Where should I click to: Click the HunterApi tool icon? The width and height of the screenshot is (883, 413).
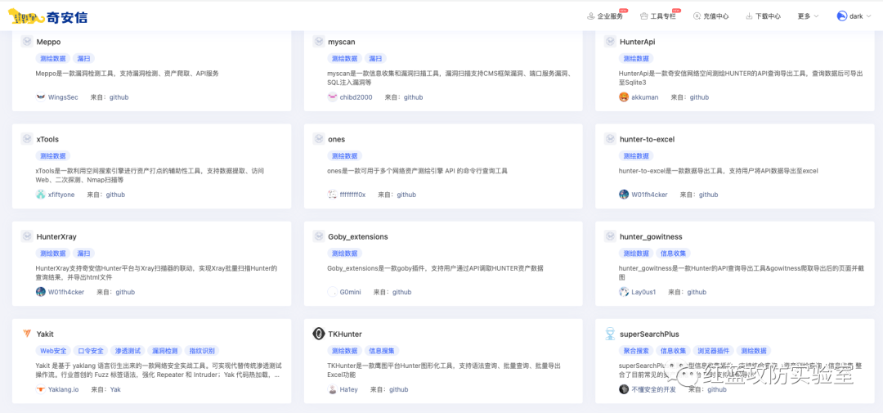(611, 42)
